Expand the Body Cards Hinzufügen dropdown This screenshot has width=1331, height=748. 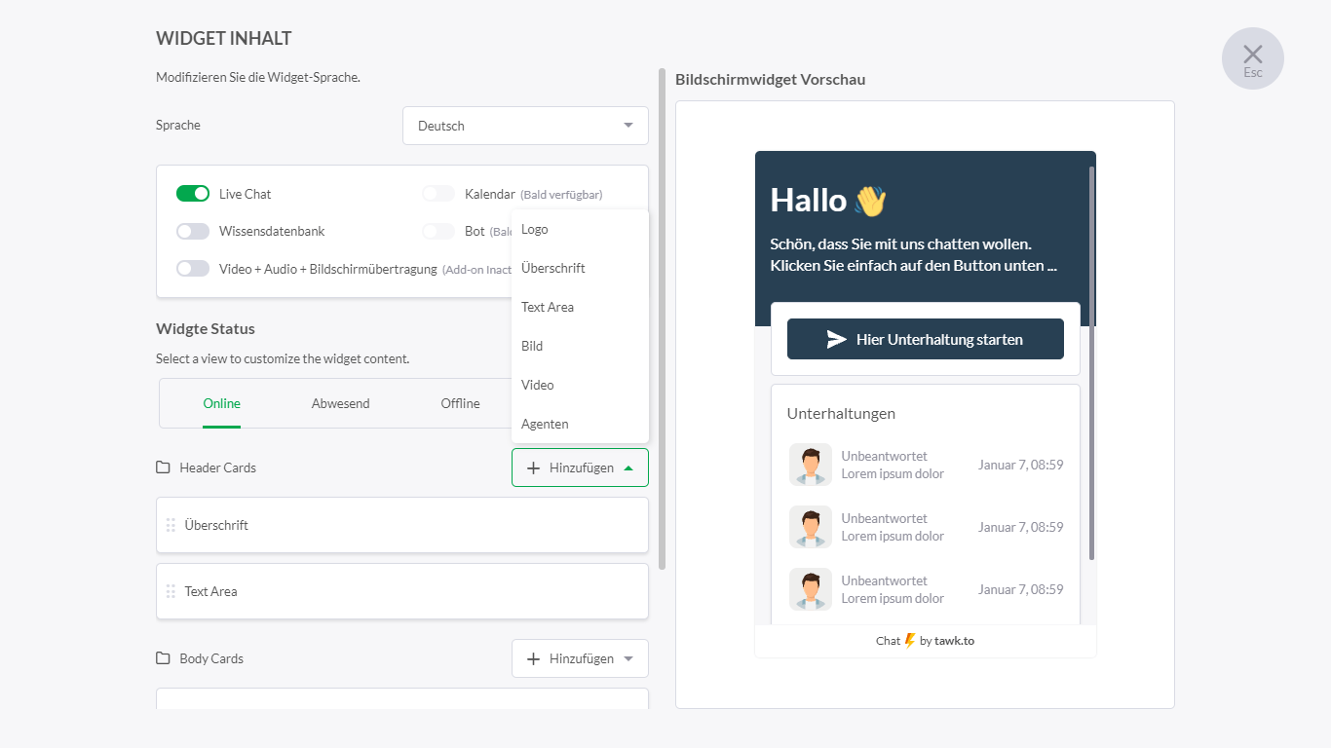click(581, 658)
